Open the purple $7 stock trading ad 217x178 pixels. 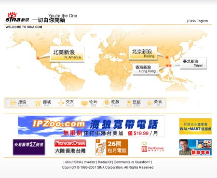coord(29,147)
